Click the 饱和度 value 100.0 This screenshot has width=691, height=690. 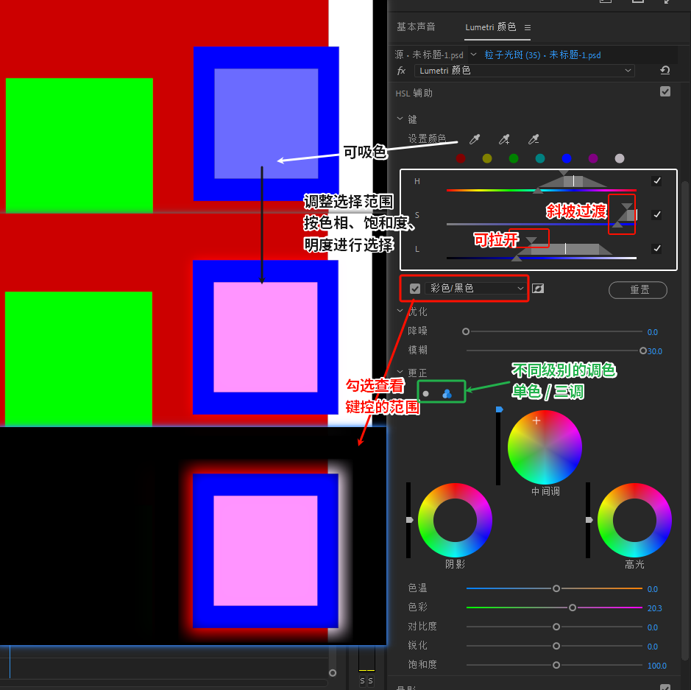pyautogui.click(x=656, y=666)
